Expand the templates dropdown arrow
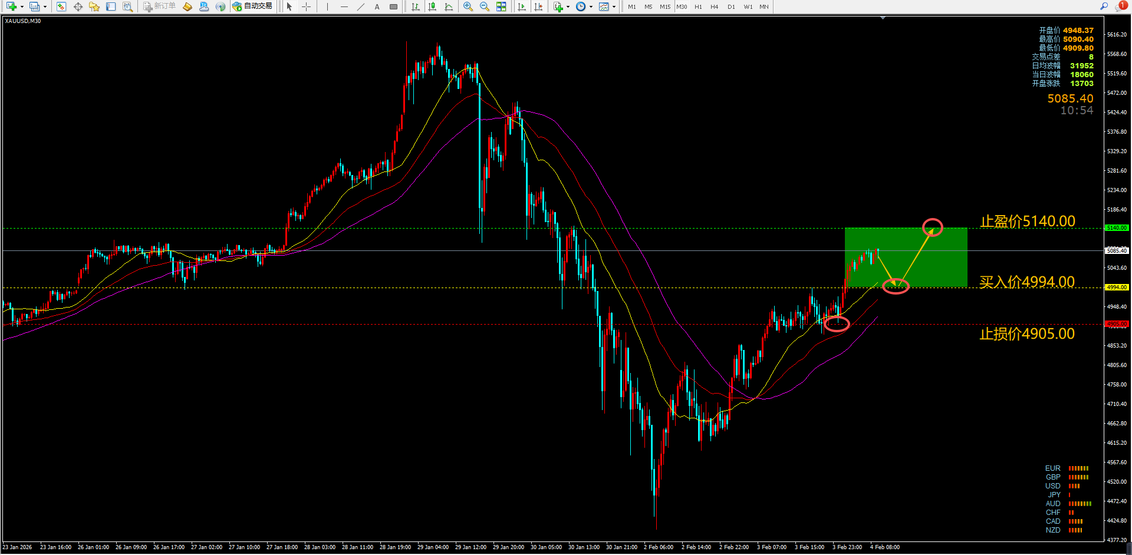Viewport: 1132px width, 555px height. pos(614,6)
